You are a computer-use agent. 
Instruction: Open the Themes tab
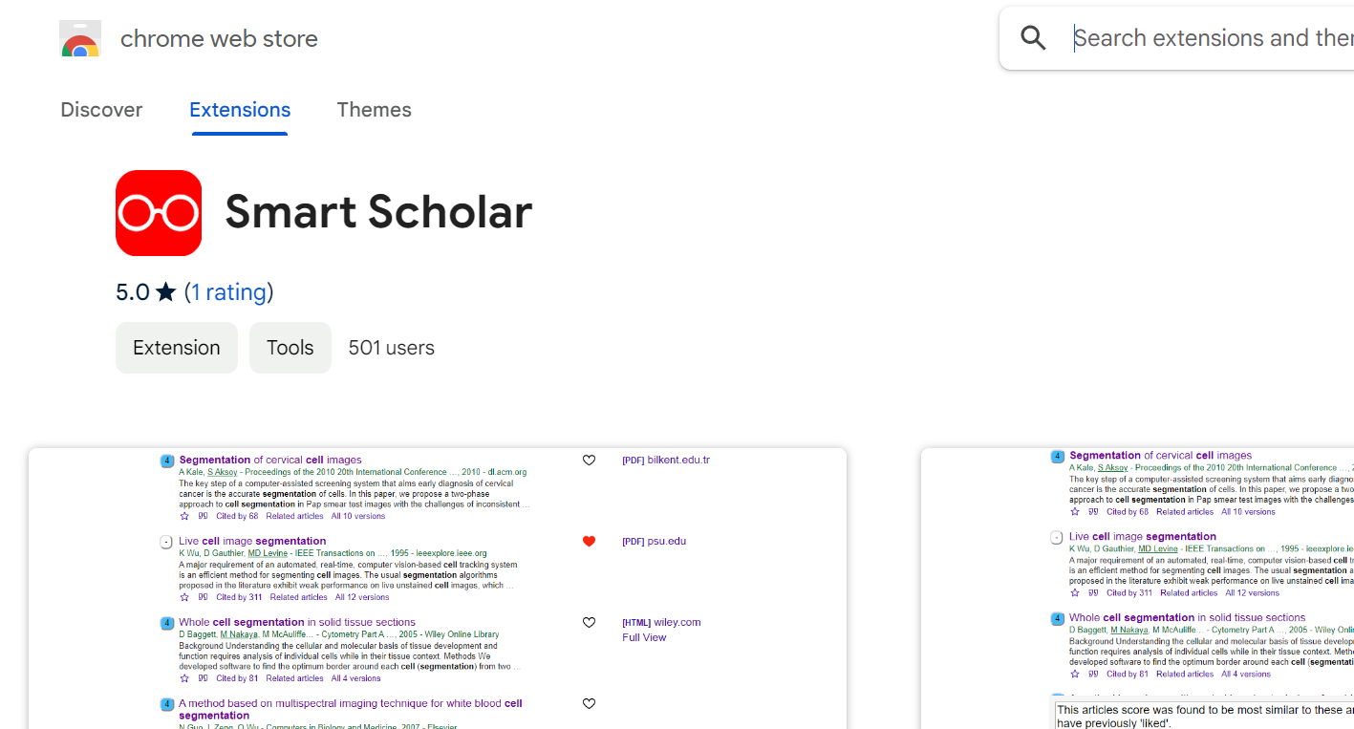(374, 110)
